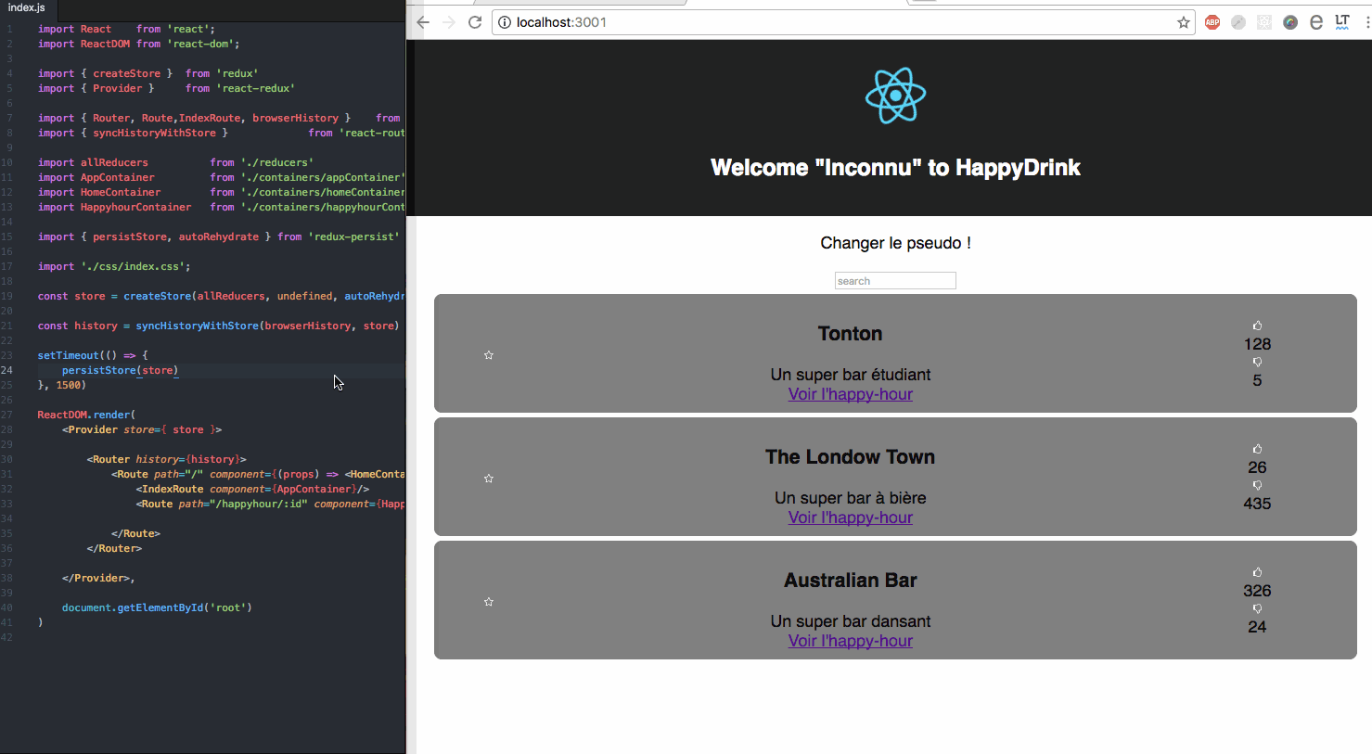Viewport: 1372px width, 754px height.
Task: Focus the search input field
Action: tap(895, 281)
